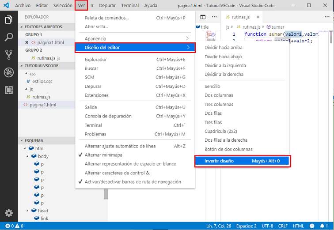Open the Selección menu
This screenshot has height=230, width=334.
[x=63, y=5]
